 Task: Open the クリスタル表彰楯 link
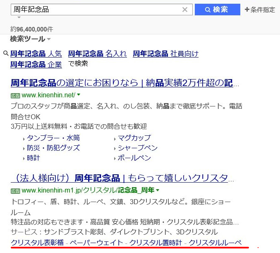(x=37, y=243)
